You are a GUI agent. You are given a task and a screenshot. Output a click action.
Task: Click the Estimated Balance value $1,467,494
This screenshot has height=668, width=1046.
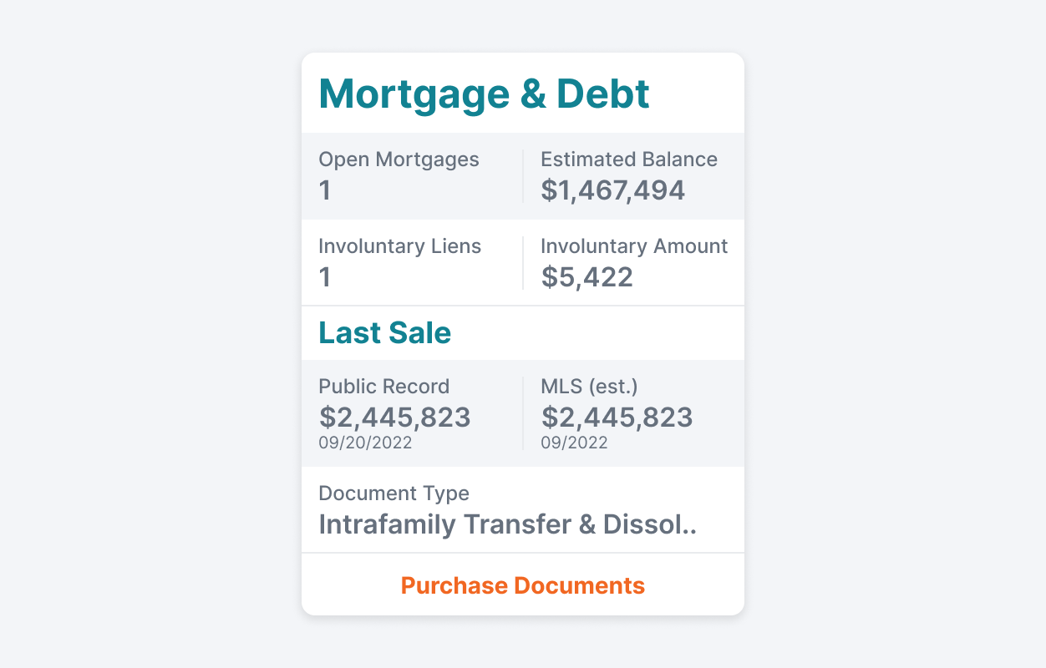pyautogui.click(x=613, y=190)
